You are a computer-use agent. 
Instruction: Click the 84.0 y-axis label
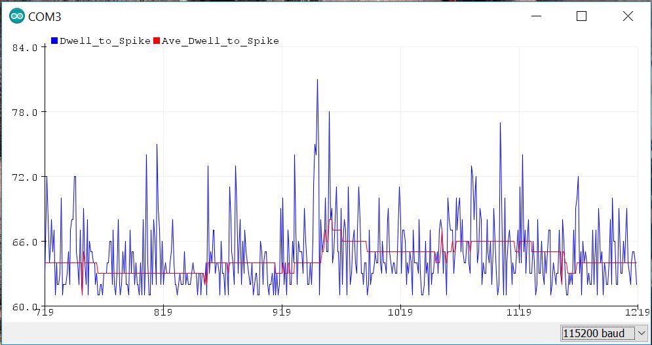click(x=26, y=48)
